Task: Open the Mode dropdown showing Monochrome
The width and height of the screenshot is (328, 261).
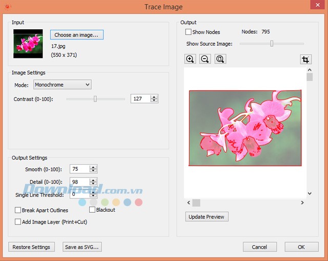Action: coord(63,85)
